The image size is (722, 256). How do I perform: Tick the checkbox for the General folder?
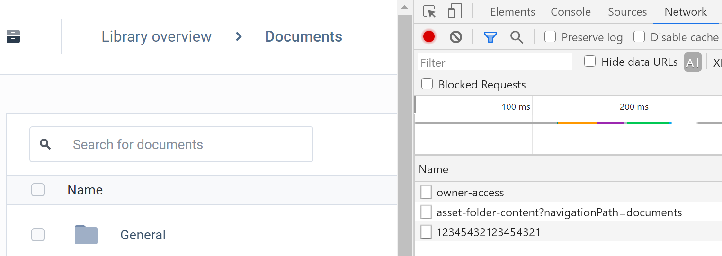coord(38,235)
